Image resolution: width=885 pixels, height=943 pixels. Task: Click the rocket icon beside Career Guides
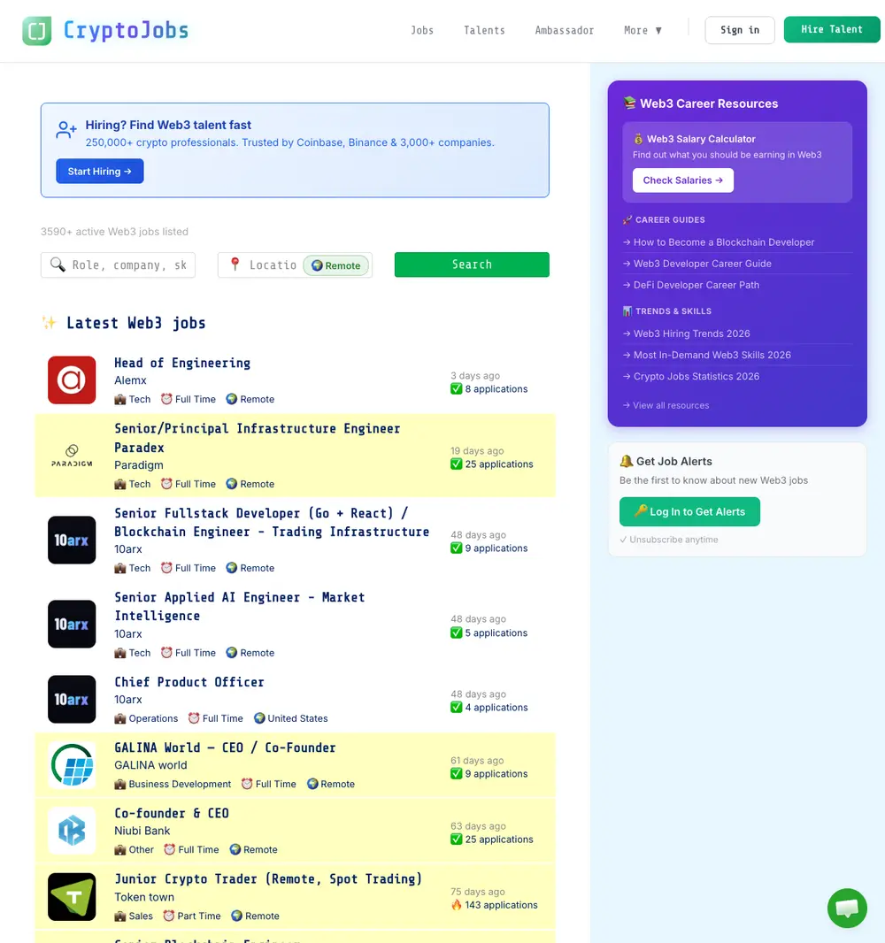pos(627,219)
